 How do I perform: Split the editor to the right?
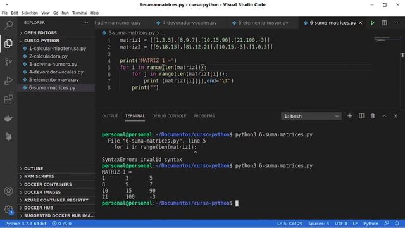[384, 23]
